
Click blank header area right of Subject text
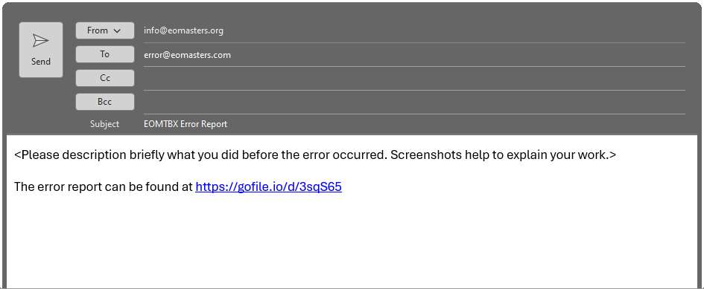(x=456, y=124)
